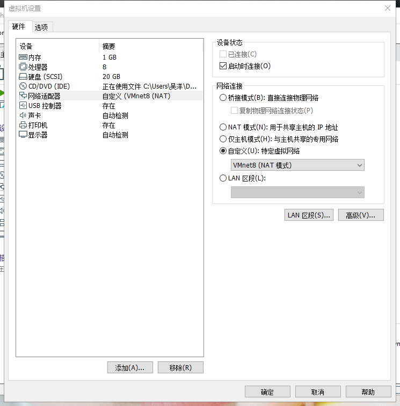400x406 pixels.
Task: Select the printer icon
Action: [23, 125]
